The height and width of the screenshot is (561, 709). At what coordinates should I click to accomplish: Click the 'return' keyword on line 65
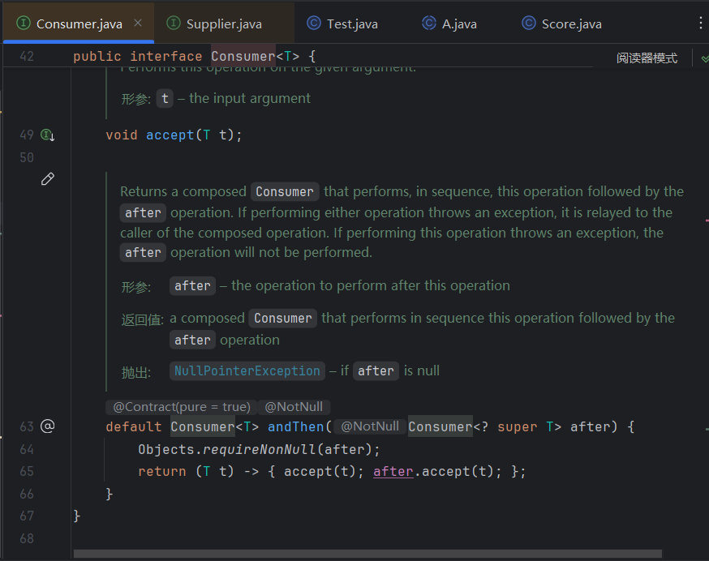coord(162,472)
